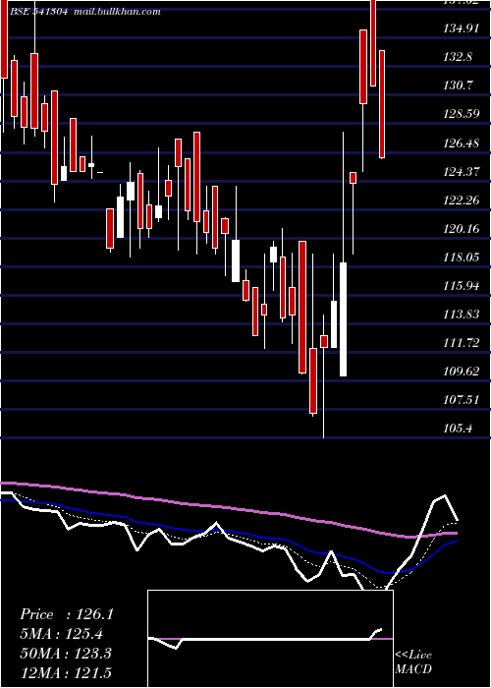Select the 113.83 price axis label
Screen dimensions: 491x688
(x=461, y=315)
